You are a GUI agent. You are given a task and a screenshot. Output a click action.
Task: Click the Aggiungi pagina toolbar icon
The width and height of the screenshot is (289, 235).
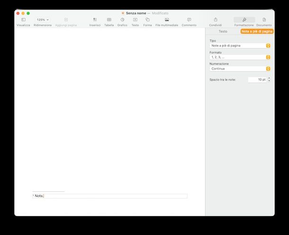[x=66, y=20]
